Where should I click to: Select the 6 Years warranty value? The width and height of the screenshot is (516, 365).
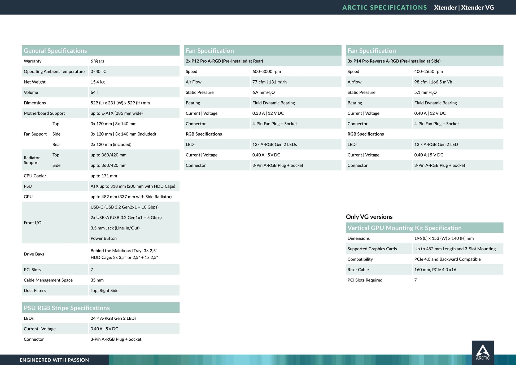click(x=97, y=61)
